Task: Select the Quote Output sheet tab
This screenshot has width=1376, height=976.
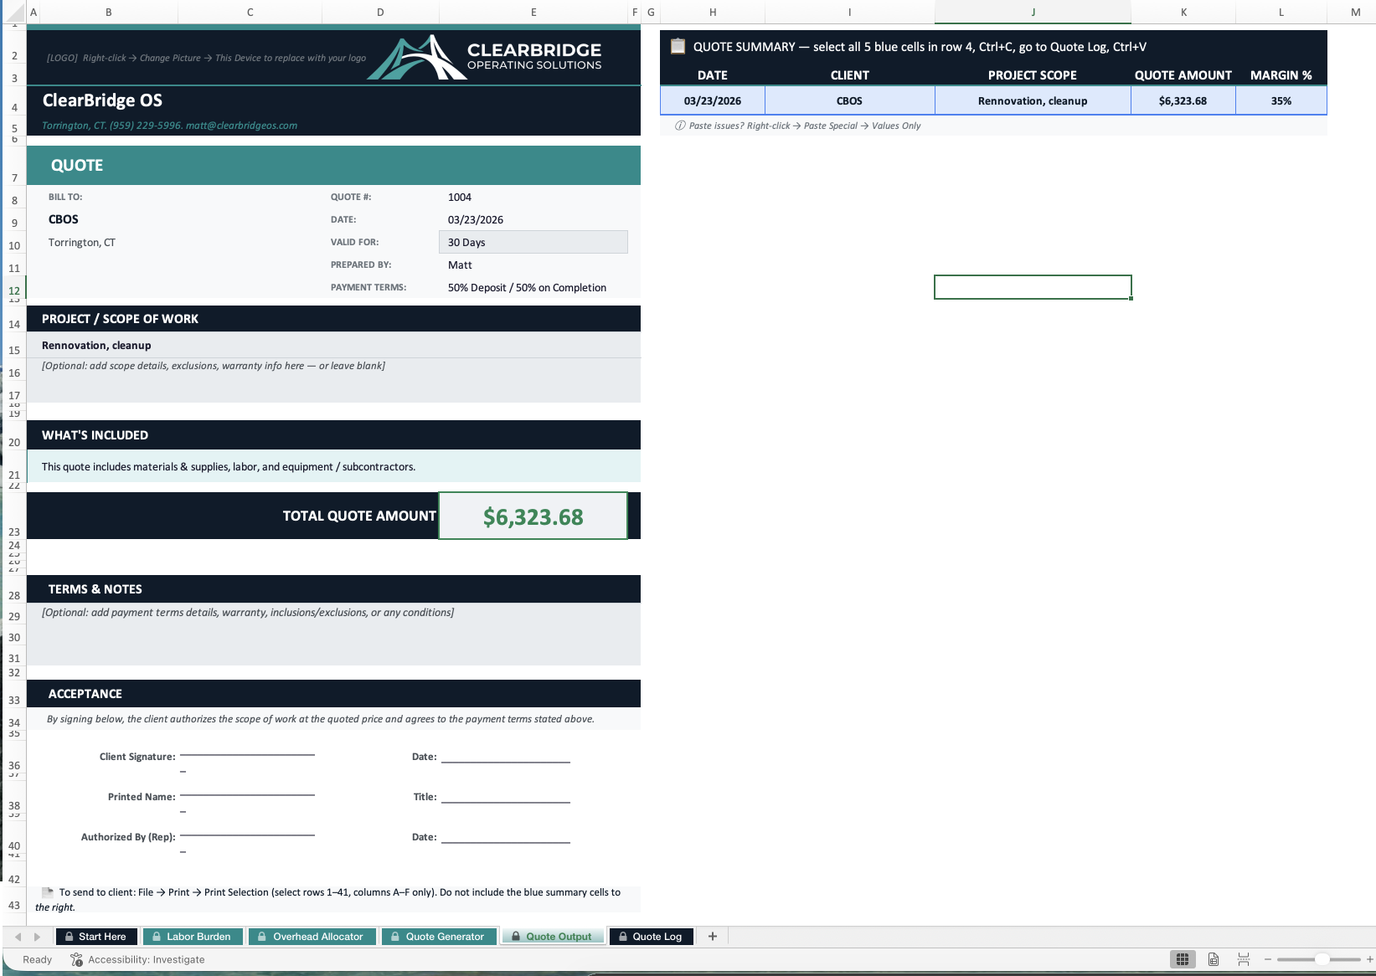Action: pos(553,937)
